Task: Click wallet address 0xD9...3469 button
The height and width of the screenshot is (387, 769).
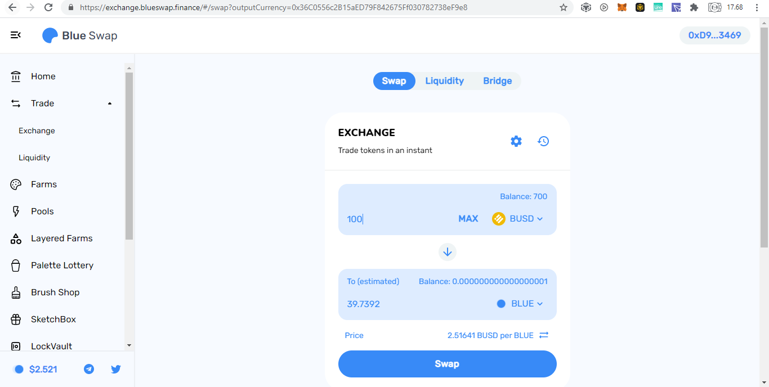Action: (x=715, y=35)
